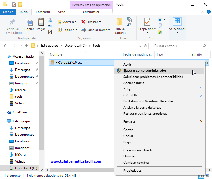The height and width of the screenshot is (179, 212).
Task: Click Cambiar nombre in the ribbon
Action: (96, 30)
